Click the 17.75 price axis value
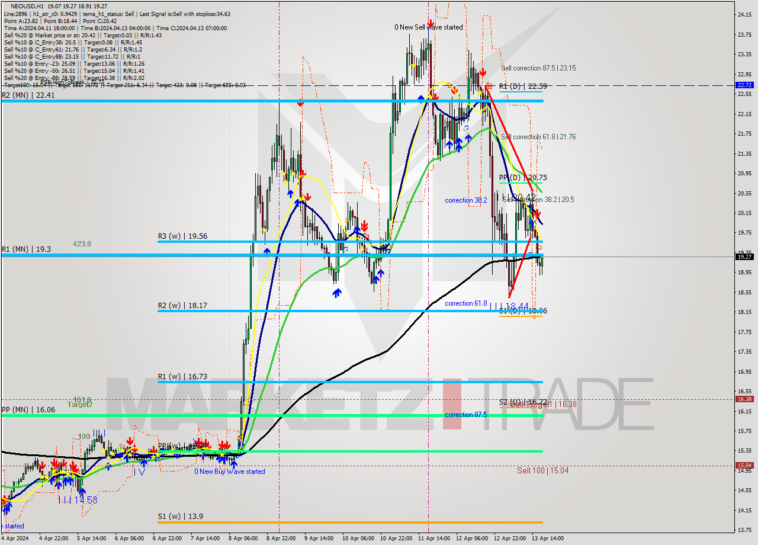 point(744,332)
